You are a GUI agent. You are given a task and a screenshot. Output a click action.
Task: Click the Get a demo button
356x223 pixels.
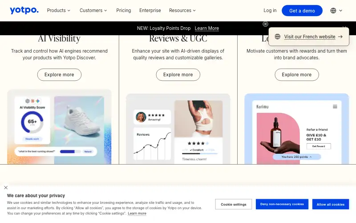(x=302, y=10)
